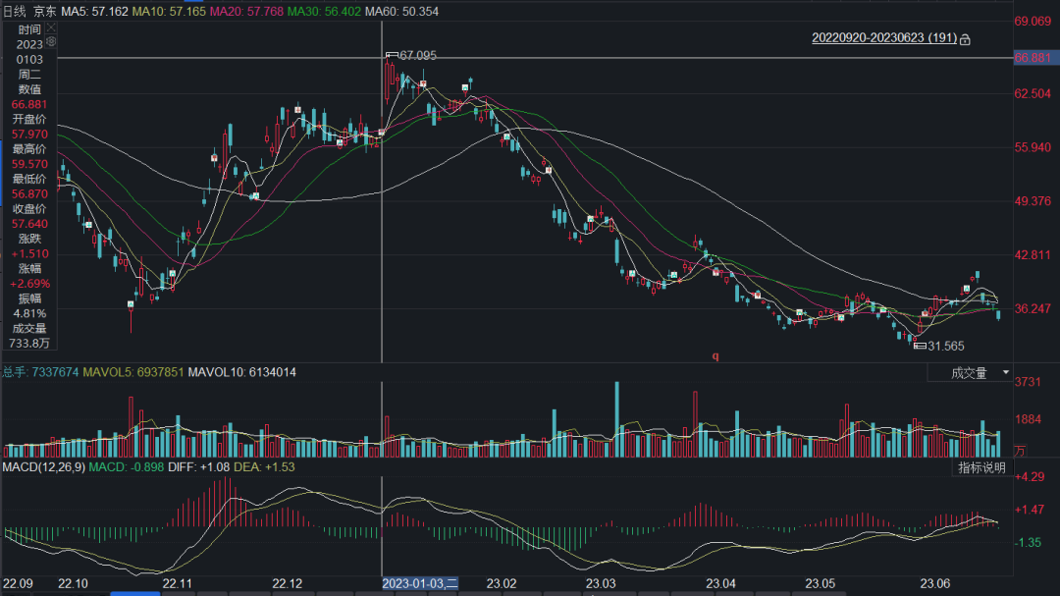The height and width of the screenshot is (596, 1060).
Task: Click the 指标说明 button
Action: click(x=981, y=467)
